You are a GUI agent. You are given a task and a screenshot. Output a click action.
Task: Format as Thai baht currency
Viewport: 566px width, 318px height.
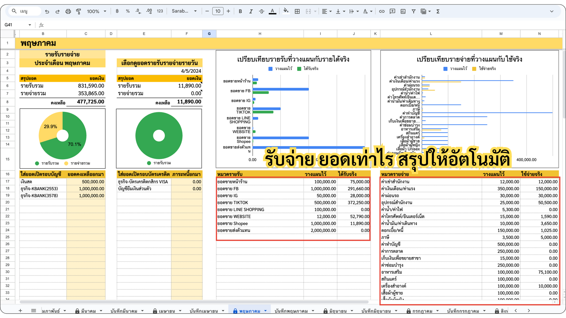[117, 11]
